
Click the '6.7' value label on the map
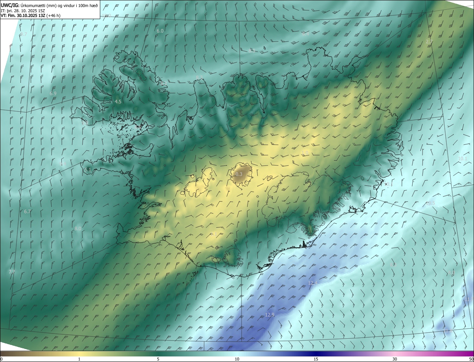click(x=27, y=212)
